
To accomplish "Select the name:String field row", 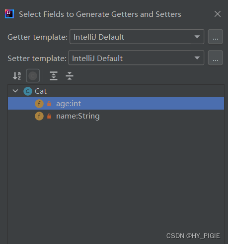I will [x=116, y=116].
